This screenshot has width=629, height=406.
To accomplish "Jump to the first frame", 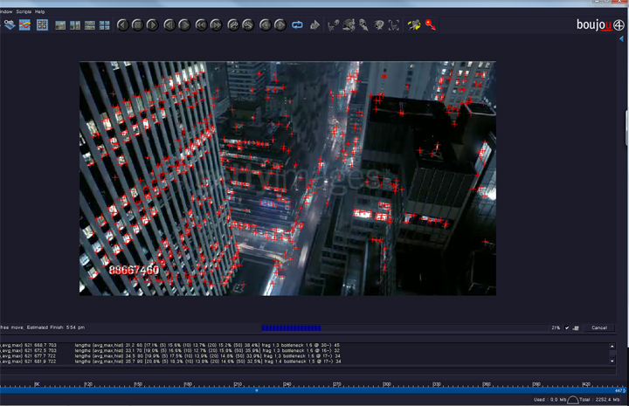I will tap(202, 25).
